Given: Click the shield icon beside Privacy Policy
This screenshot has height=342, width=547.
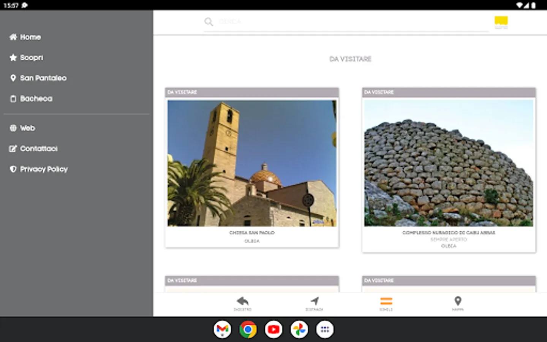Looking at the screenshot, I should 13,169.
